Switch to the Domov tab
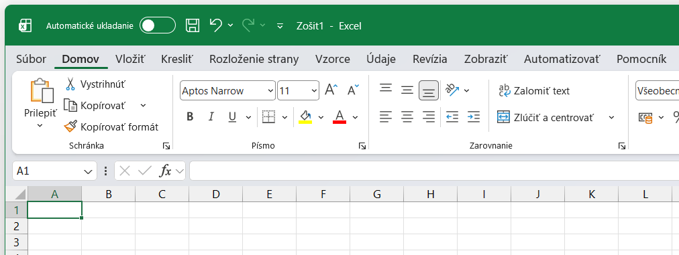 [81, 59]
